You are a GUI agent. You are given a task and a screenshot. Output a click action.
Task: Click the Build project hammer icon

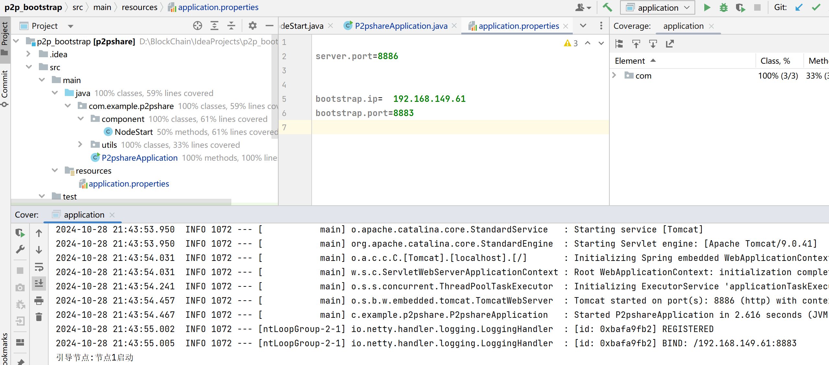(607, 7)
